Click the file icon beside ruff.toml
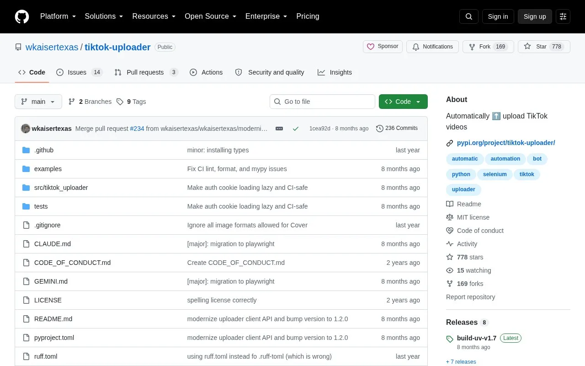Screen dimensions: 585x366 tap(26, 356)
